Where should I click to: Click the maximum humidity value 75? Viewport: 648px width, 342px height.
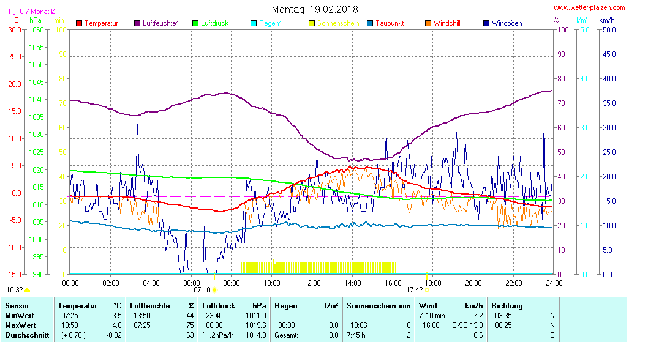(x=190, y=325)
